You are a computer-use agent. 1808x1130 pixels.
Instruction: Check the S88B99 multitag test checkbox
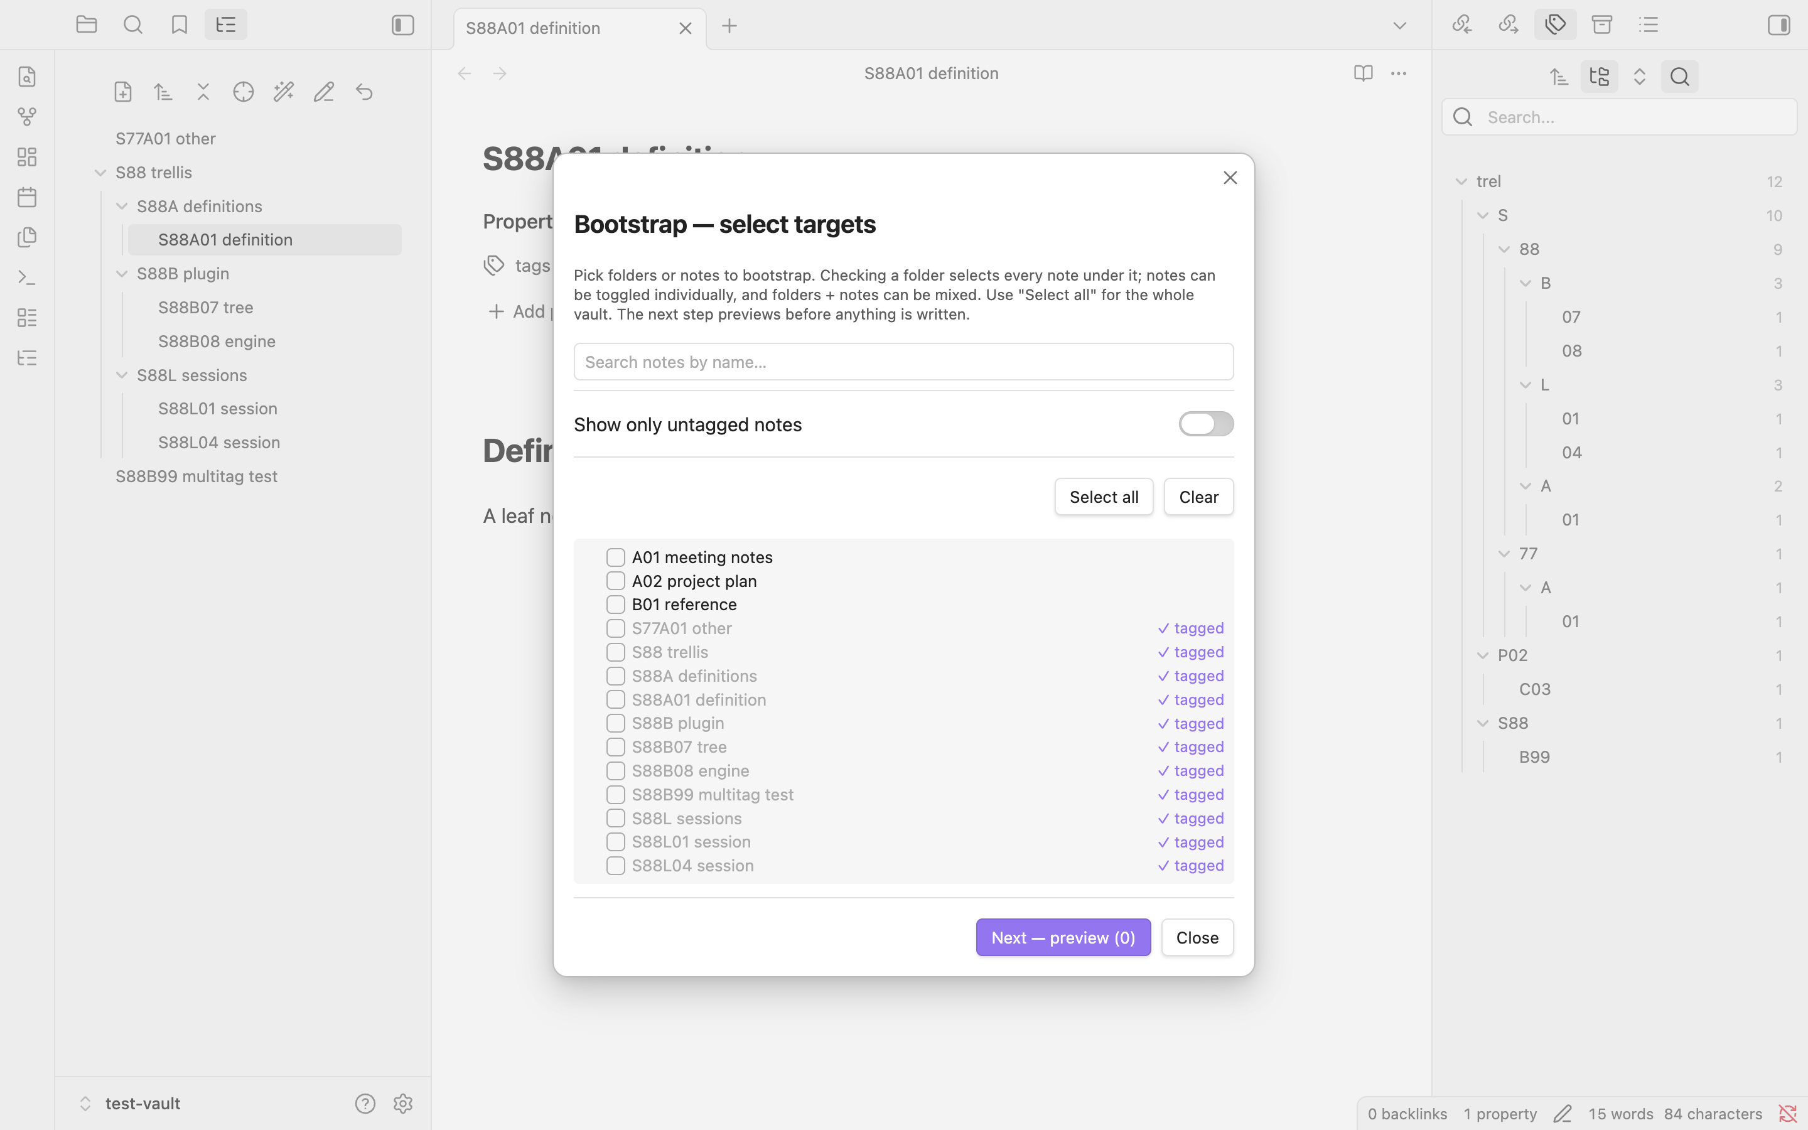[616, 794]
